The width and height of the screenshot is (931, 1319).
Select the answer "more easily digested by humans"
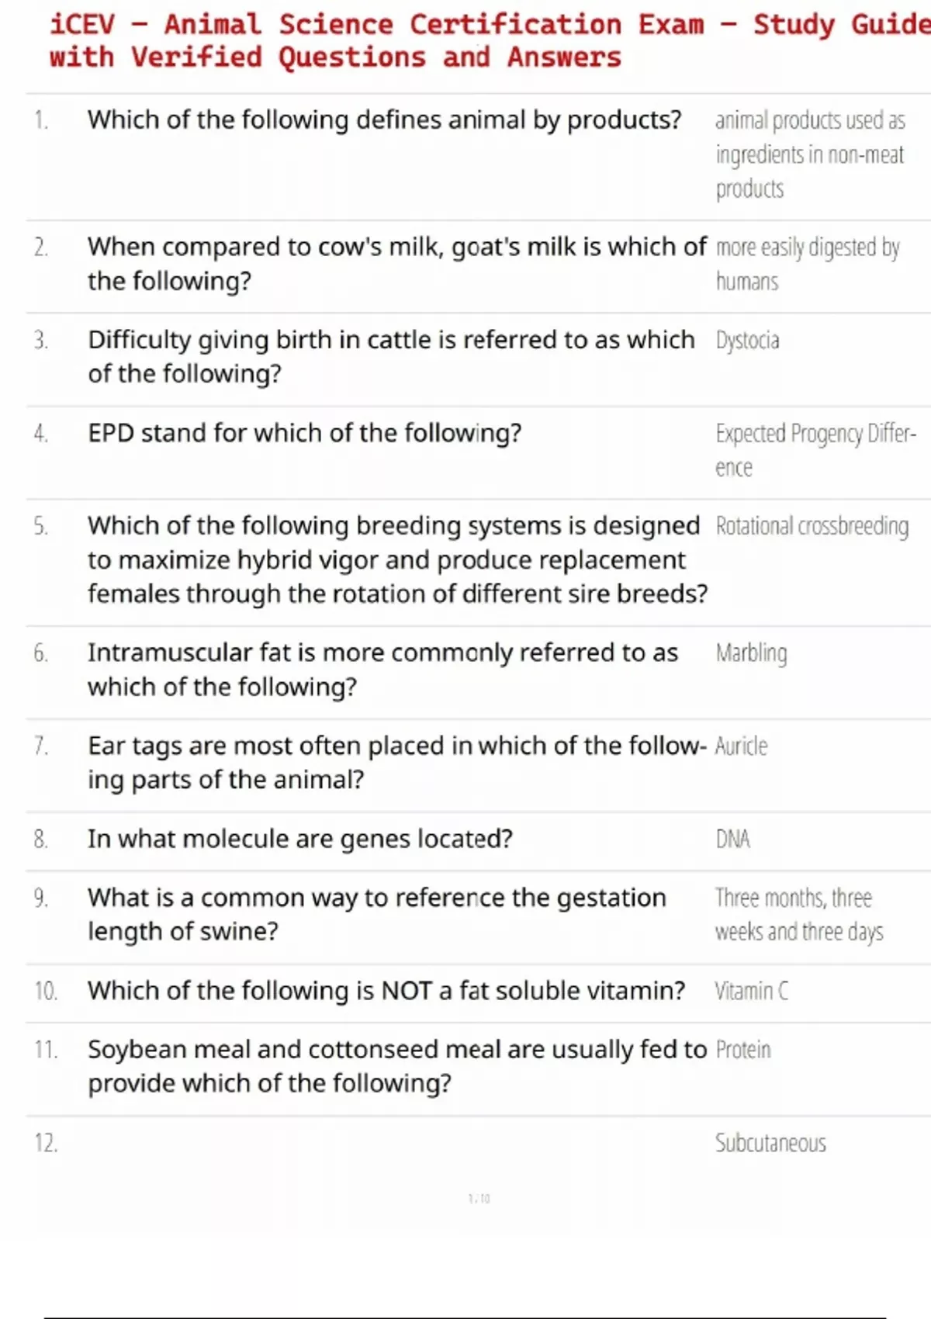807,264
